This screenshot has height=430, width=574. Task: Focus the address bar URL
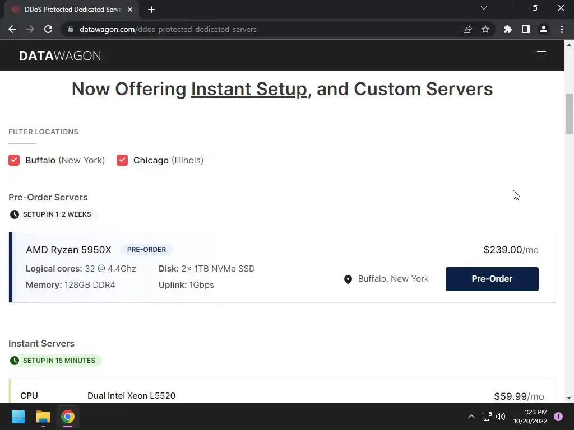[x=168, y=29]
